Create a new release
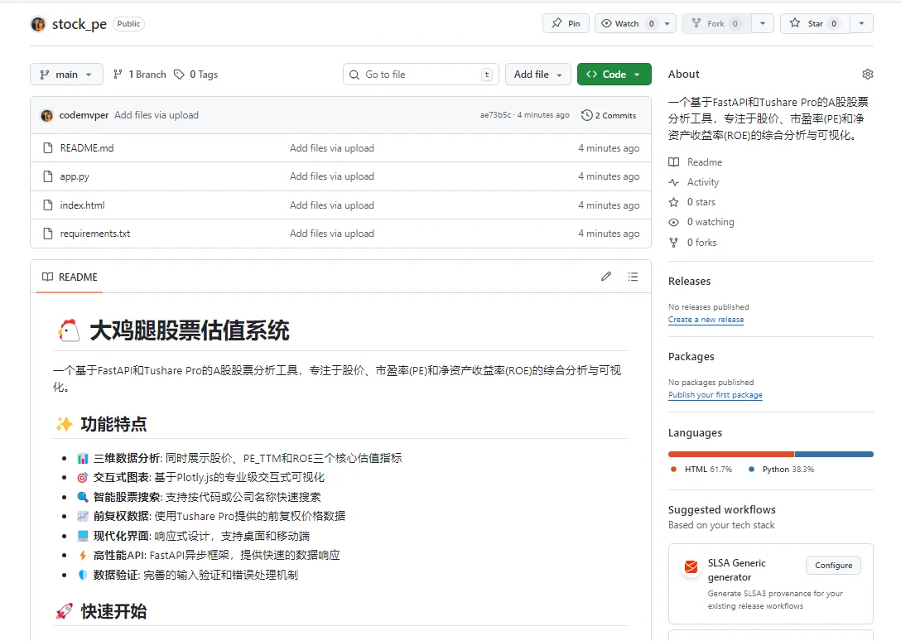The image size is (901, 641). click(706, 320)
